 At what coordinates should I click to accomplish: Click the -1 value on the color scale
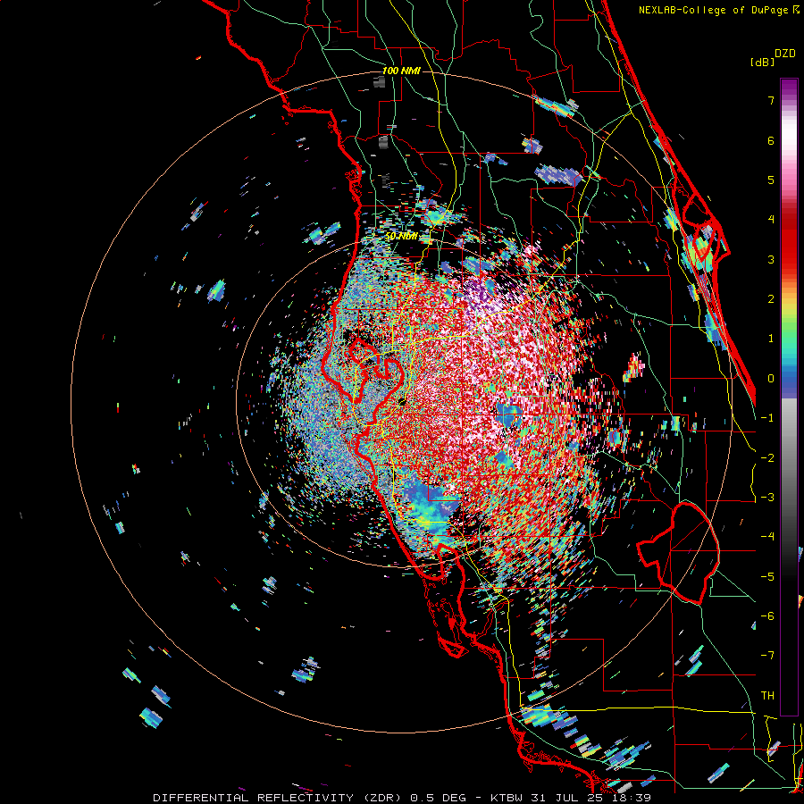767,418
